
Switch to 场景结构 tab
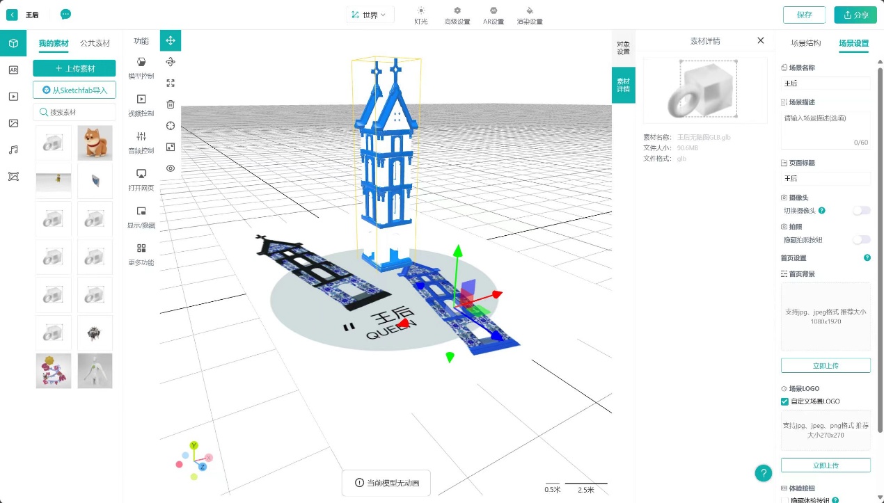click(x=805, y=43)
